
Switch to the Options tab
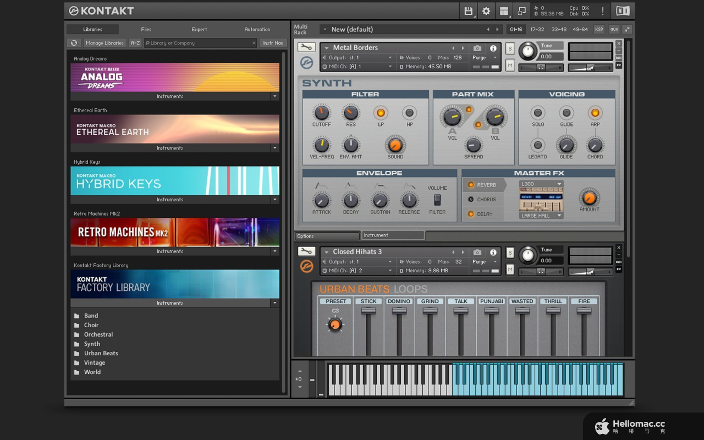[327, 236]
